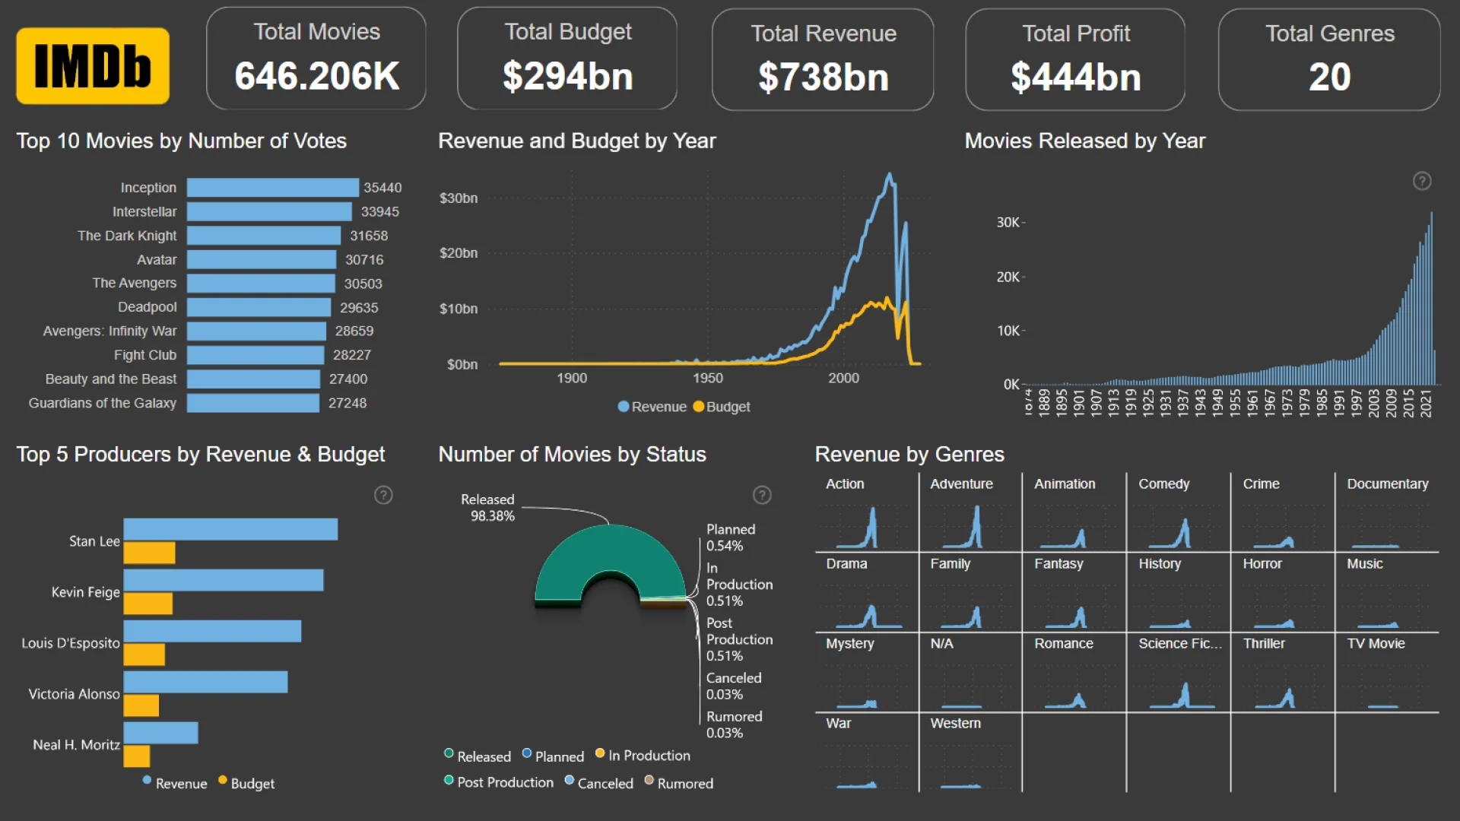Select Louis D'Esposito's revenue bar

[212, 631]
